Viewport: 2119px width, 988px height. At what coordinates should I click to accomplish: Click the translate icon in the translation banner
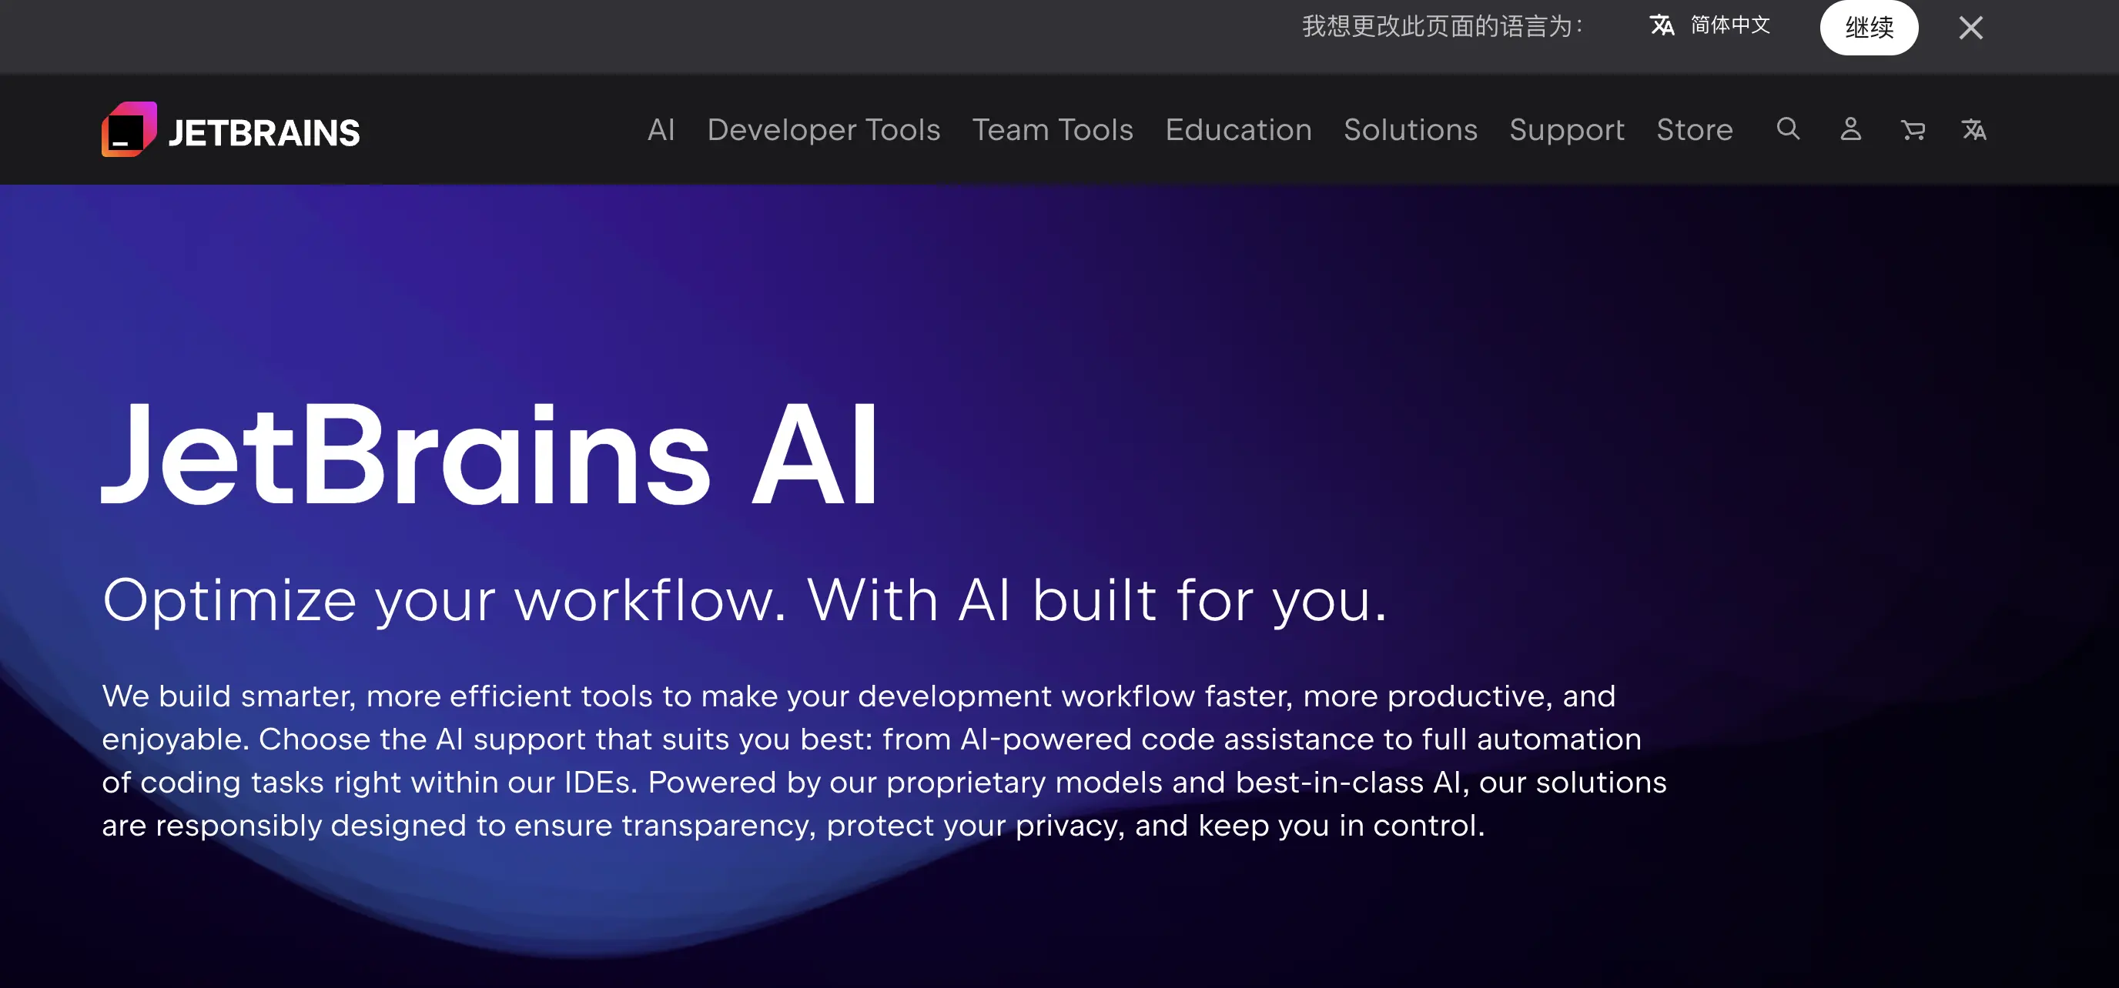1662,25
